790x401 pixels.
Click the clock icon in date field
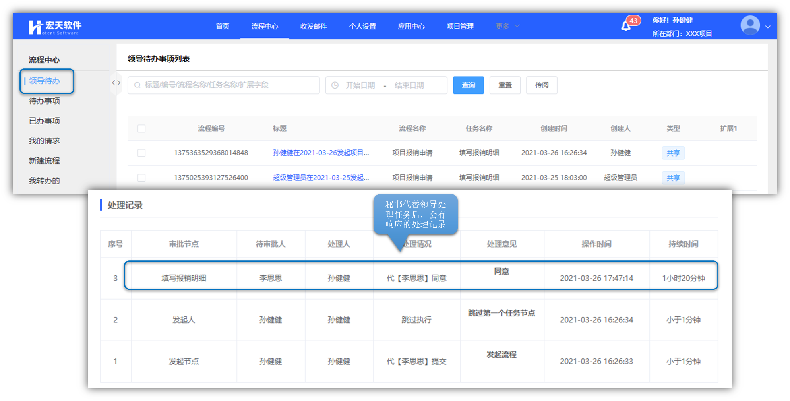tap(335, 85)
